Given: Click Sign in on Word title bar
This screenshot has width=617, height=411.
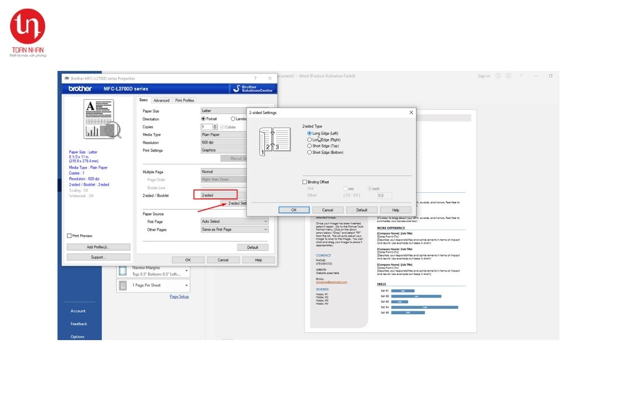Looking at the screenshot, I should tap(484, 76).
